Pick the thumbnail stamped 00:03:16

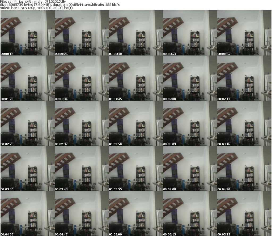(x=244, y=123)
